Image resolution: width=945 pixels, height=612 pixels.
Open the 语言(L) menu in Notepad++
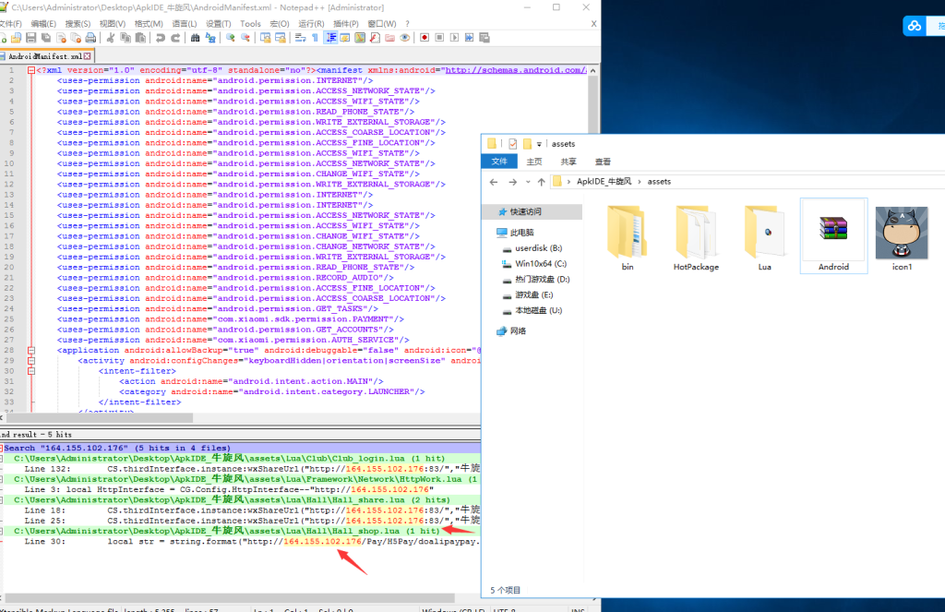click(x=185, y=23)
